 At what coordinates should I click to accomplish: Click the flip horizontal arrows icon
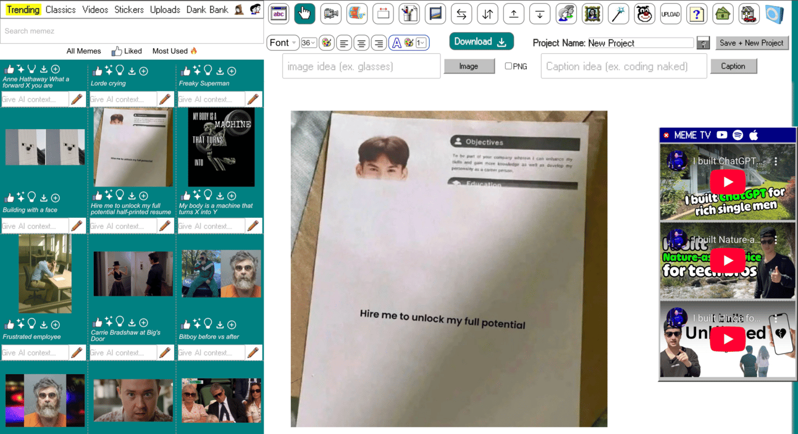pyautogui.click(x=461, y=14)
